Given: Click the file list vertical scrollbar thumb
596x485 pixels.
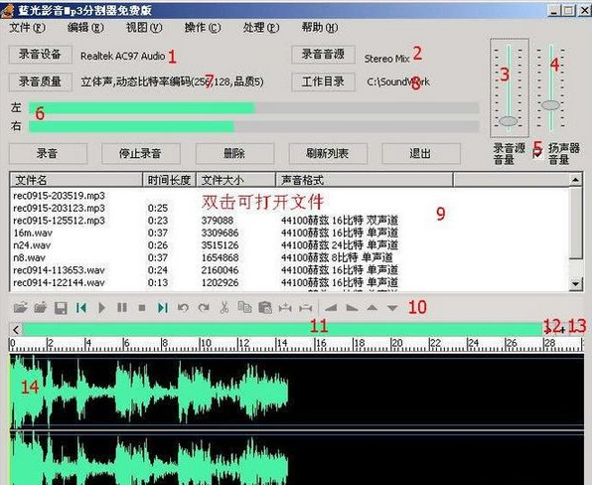Looking at the screenshot, I should coord(576,223).
